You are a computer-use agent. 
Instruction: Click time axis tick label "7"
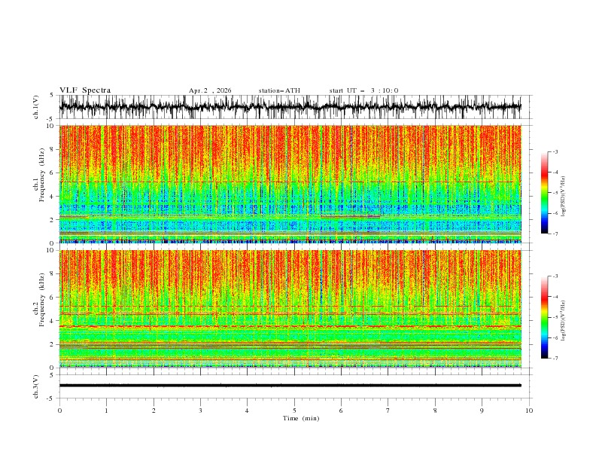tap(388, 411)
